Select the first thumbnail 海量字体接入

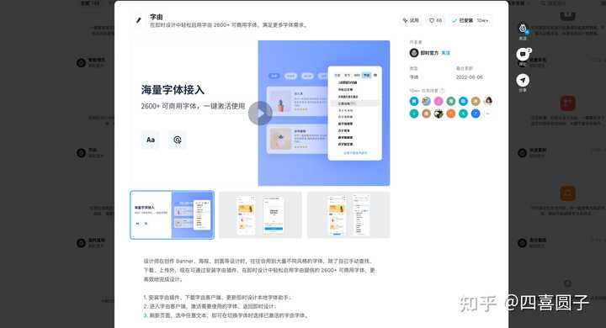tap(172, 214)
